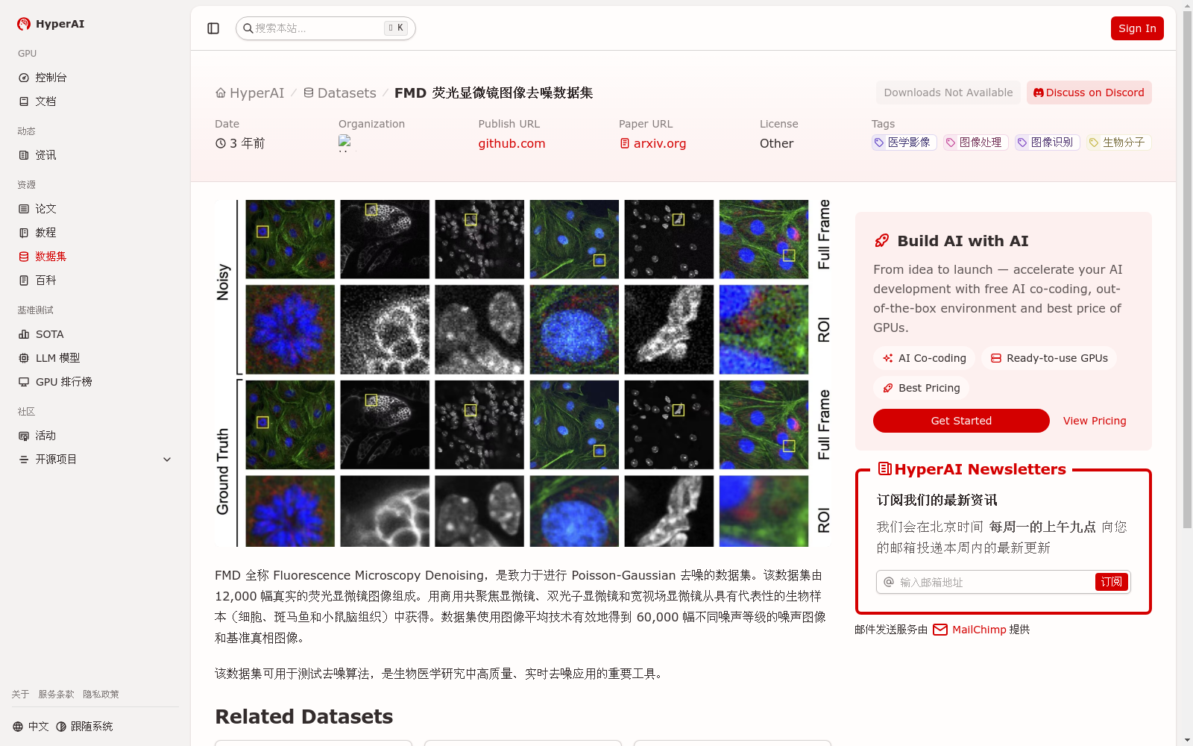
Task: Click the Discord icon in the Discuss button
Action: coord(1039,93)
